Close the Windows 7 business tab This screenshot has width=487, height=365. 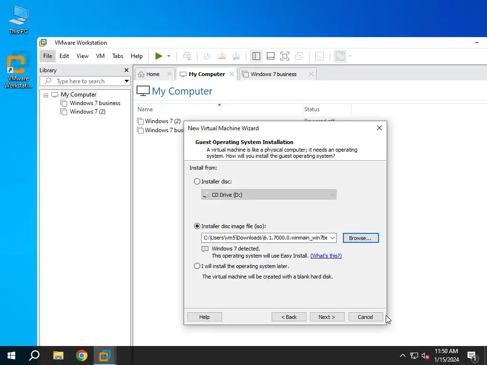tap(311, 74)
